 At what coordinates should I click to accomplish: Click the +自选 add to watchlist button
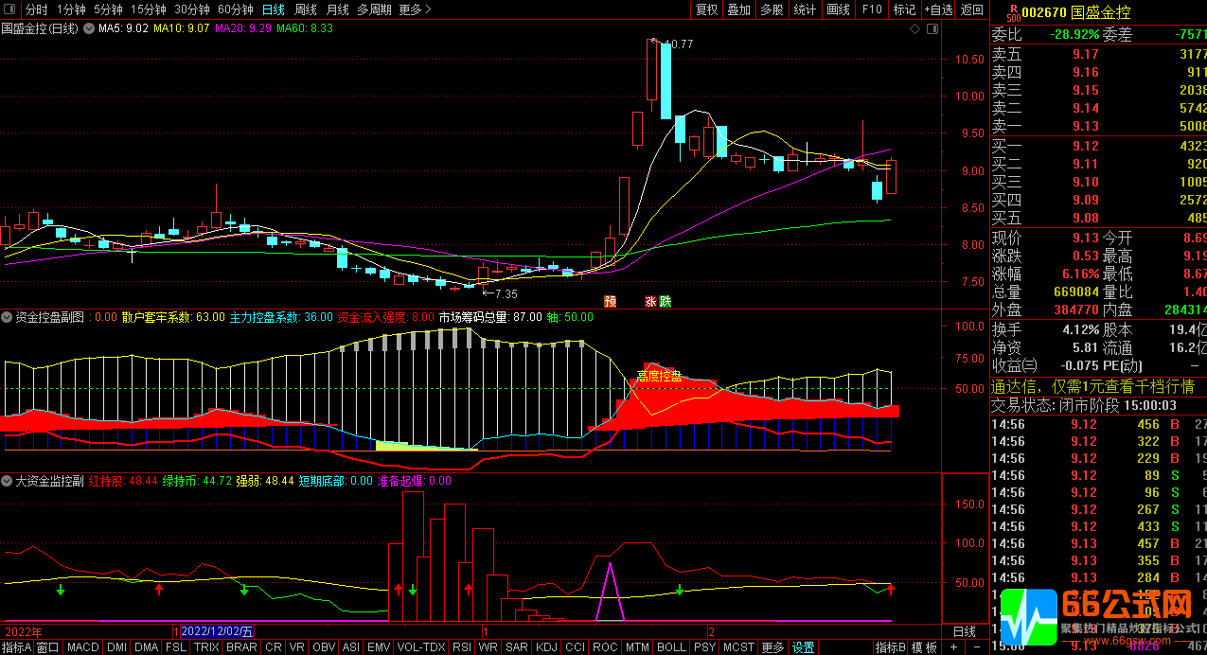click(x=937, y=9)
